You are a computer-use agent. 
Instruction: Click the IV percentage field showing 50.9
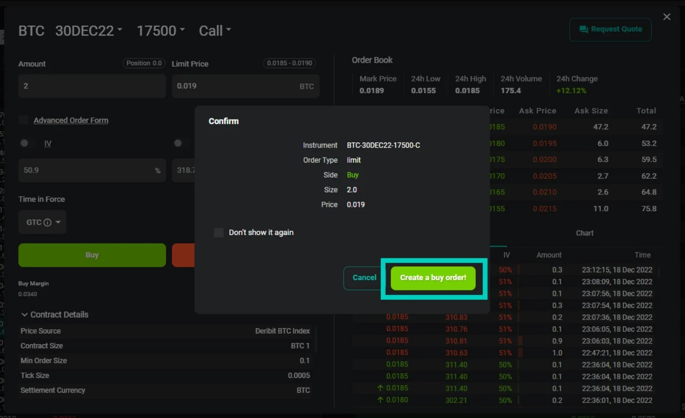coord(92,170)
